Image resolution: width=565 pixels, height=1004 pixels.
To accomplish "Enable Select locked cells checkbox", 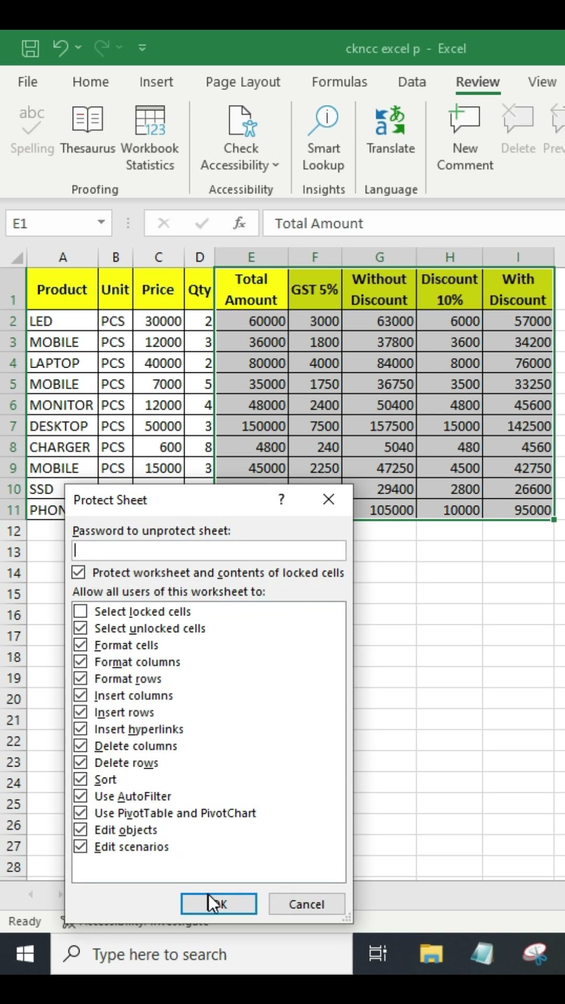I will point(81,611).
